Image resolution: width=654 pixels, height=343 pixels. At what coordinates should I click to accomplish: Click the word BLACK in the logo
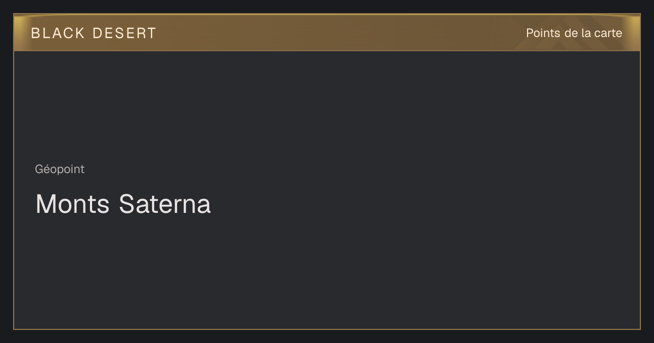click(58, 33)
